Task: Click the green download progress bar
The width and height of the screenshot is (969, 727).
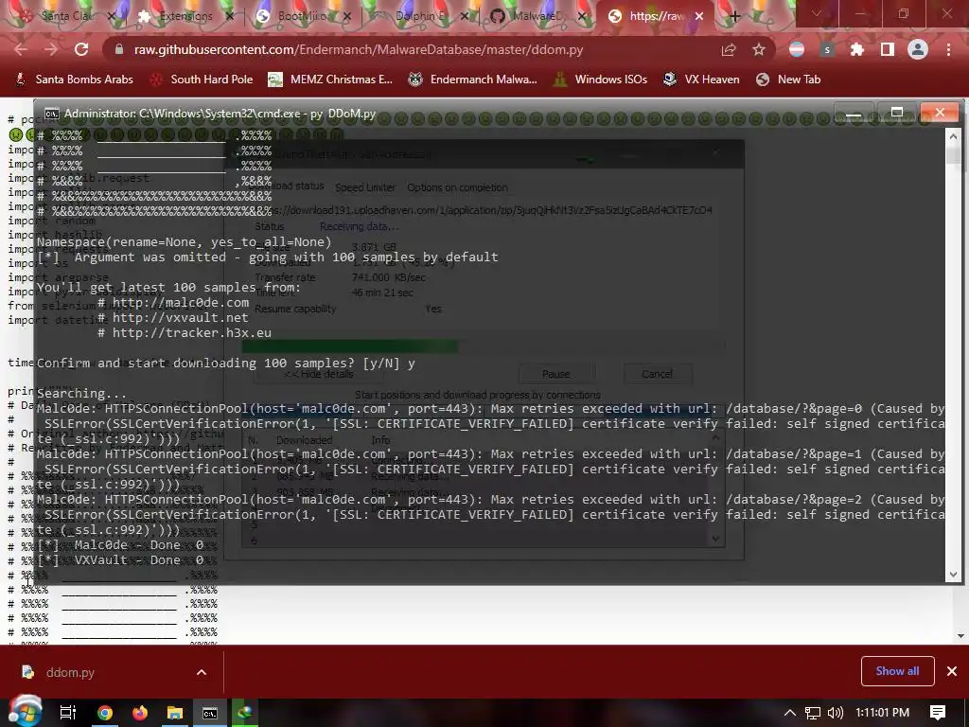Action: coord(350,346)
